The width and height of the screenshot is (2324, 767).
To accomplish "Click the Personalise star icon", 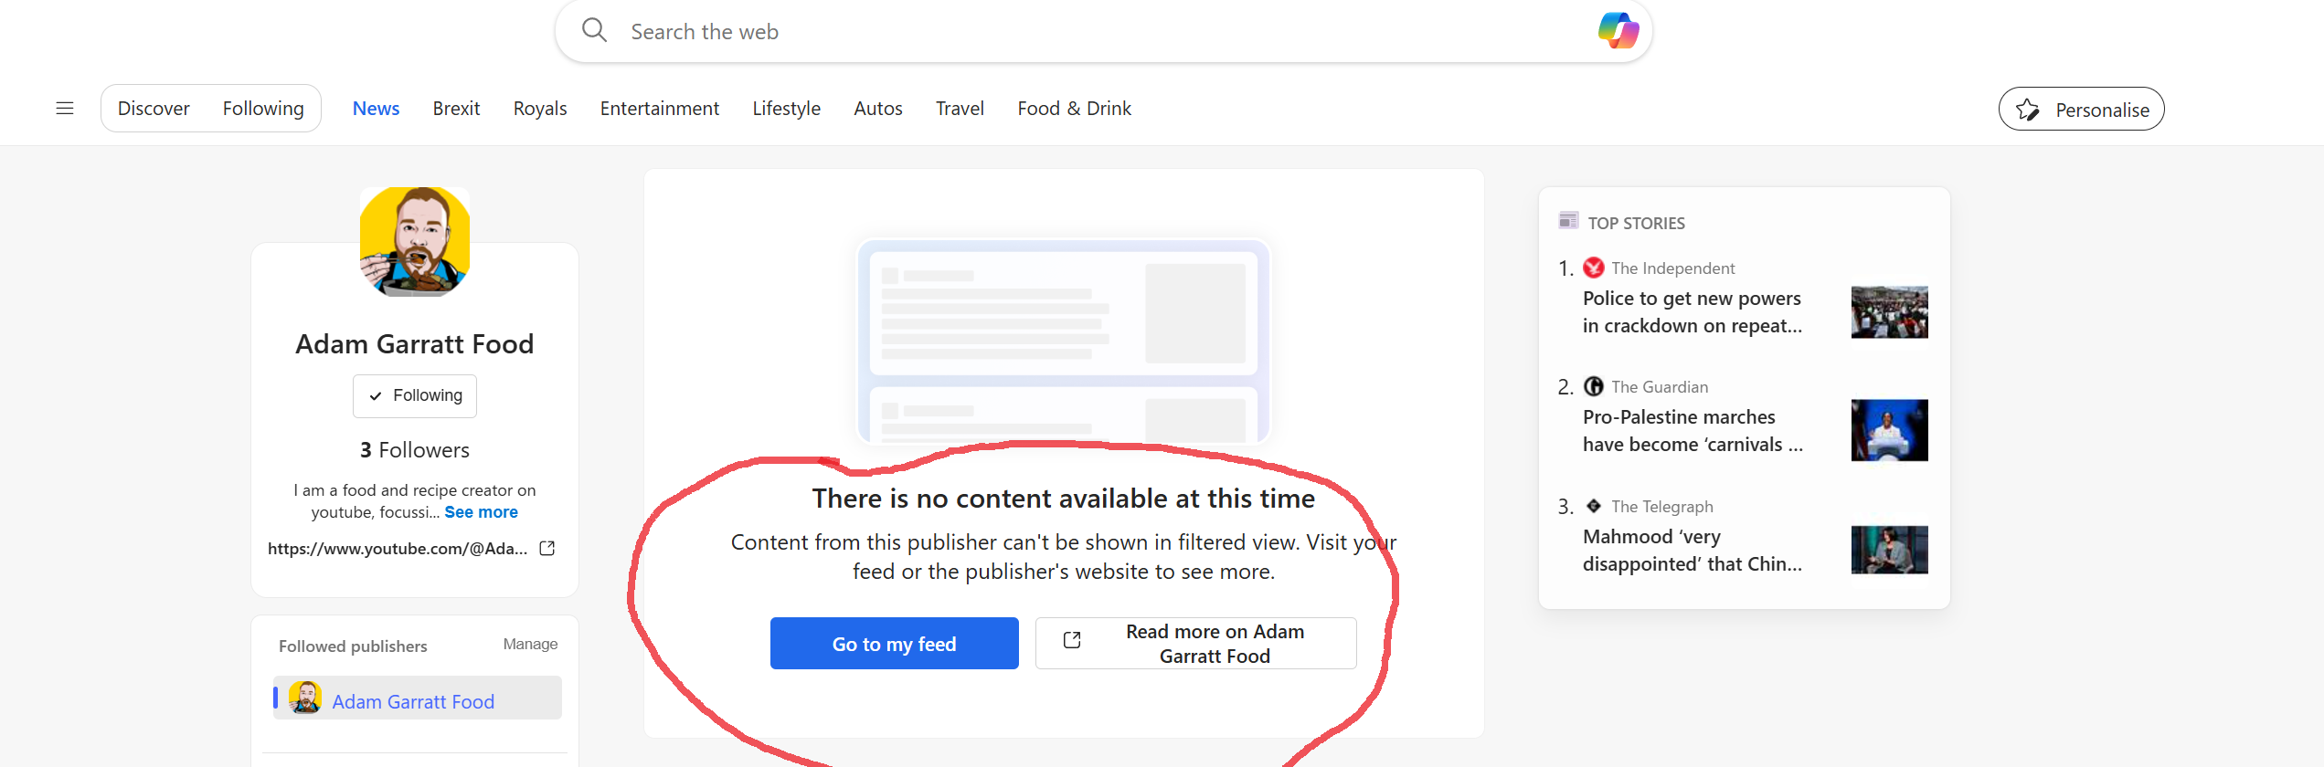I will coord(2028,110).
